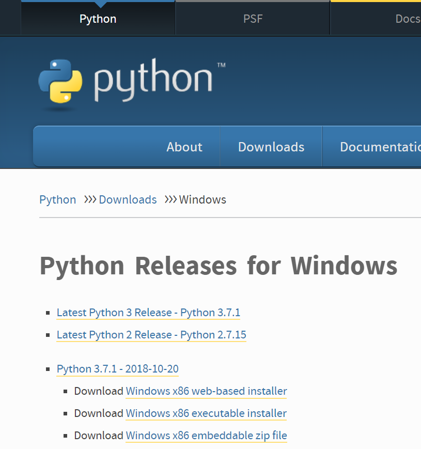Open the Downloads navigation menu
421x449 pixels.
pyautogui.click(x=271, y=147)
